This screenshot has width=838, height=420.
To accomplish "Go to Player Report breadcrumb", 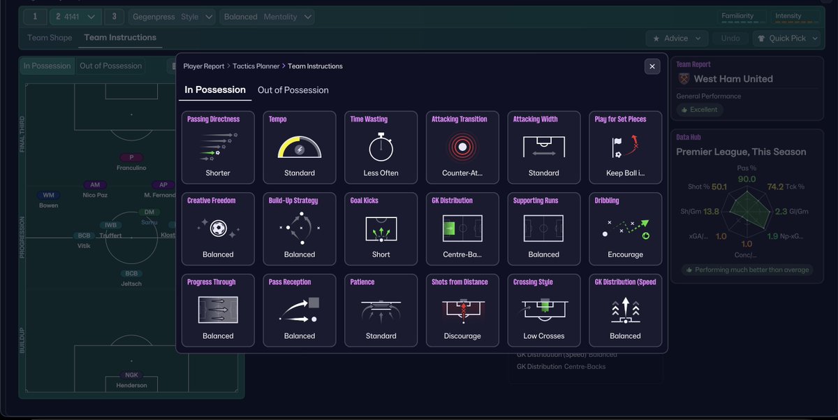I will (x=204, y=66).
